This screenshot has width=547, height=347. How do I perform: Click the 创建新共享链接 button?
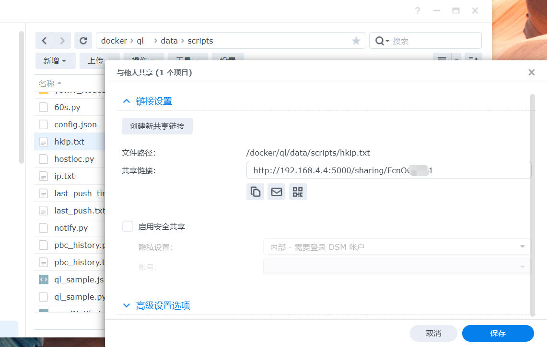[157, 126]
